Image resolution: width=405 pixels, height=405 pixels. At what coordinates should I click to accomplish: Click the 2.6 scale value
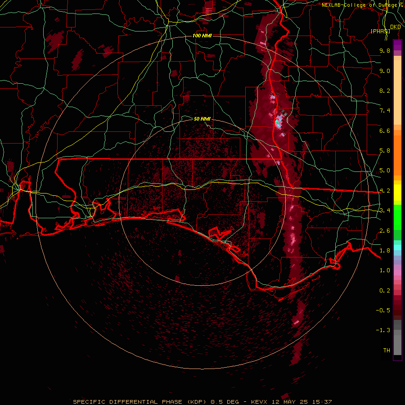point(385,231)
